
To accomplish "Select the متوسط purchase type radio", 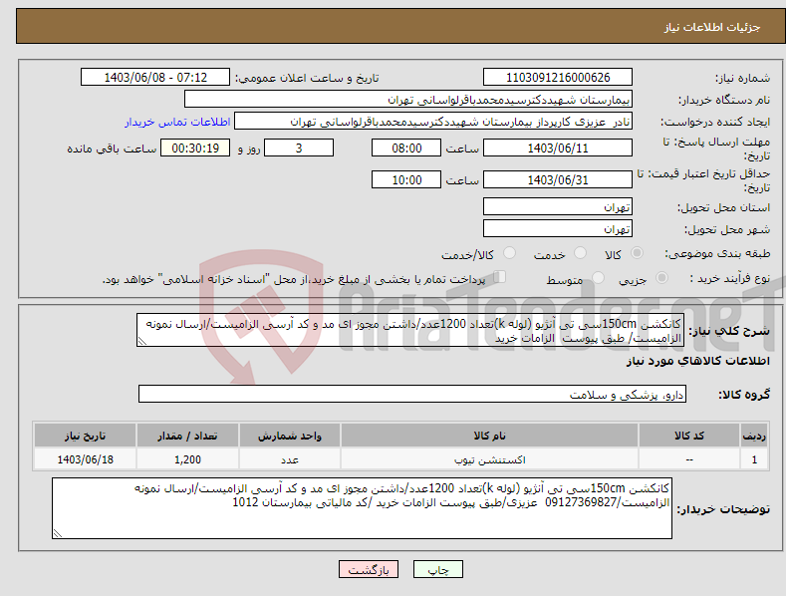I will click(598, 277).
